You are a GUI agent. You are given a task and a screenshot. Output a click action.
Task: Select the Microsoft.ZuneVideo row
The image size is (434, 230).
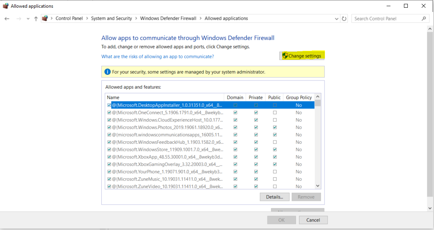click(x=210, y=186)
